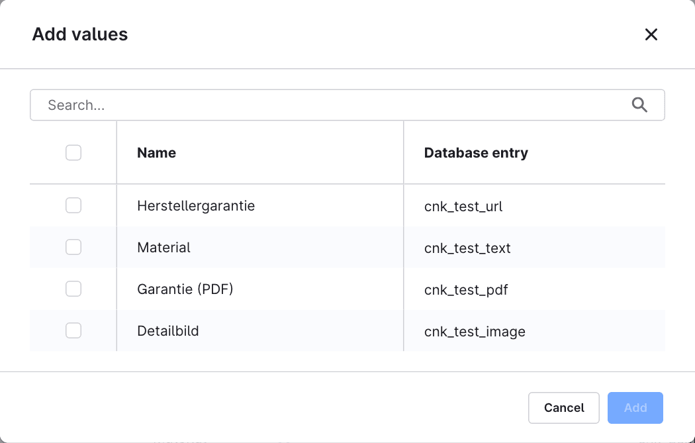695x443 pixels.
Task: Check the Herstellergarantie row checkbox
Action: [x=73, y=205]
